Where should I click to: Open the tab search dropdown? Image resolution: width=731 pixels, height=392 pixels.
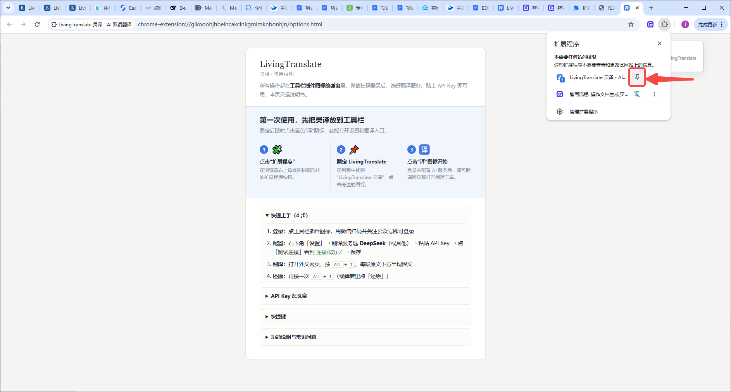8,8
